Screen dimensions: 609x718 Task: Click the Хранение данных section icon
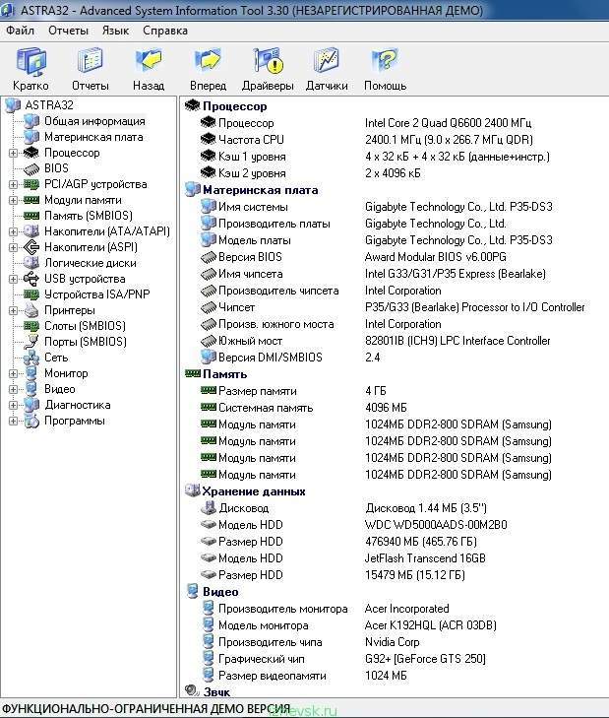[192, 490]
